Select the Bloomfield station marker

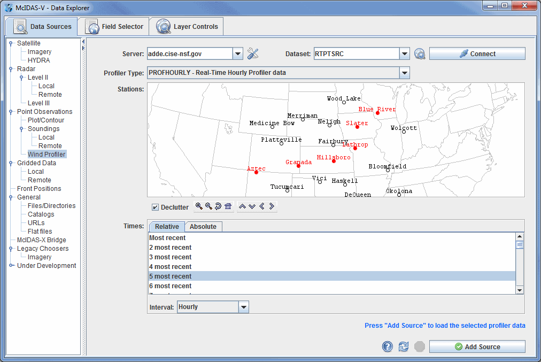click(x=388, y=170)
